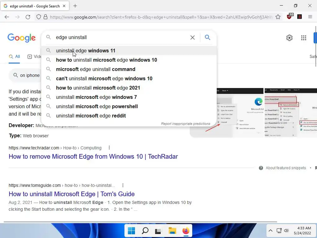317x238 pixels.
Task: Click the page vertical scrollbar
Action: pos(316,46)
